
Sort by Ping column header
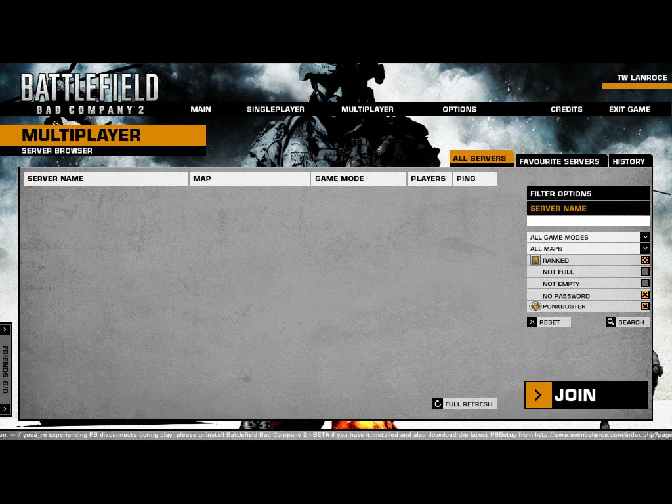pos(475,178)
